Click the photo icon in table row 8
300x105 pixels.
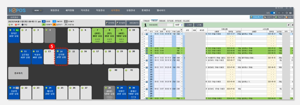pyautogui.click(x=147, y=51)
